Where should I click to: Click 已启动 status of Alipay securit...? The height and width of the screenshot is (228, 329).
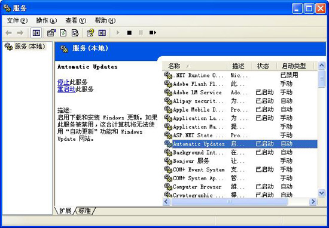click(x=264, y=101)
